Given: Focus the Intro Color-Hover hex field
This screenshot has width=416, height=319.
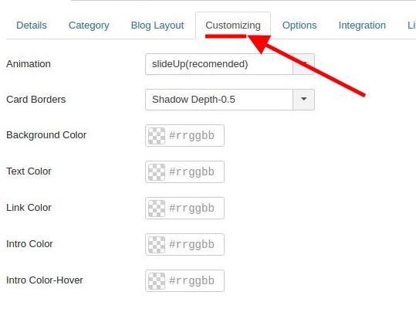Looking at the screenshot, I should pos(195,280).
